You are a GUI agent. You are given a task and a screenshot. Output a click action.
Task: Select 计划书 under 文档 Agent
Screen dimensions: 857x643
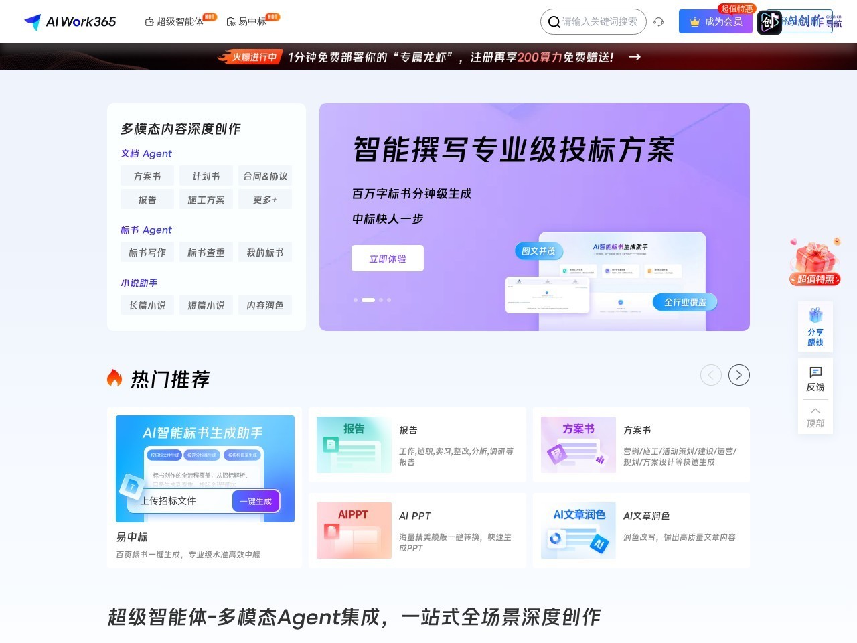[x=206, y=176]
